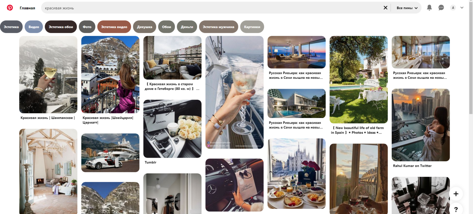Open the messages chat bubble icon
The height and width of the screenshot is (214, 473).
coord(441,8)
